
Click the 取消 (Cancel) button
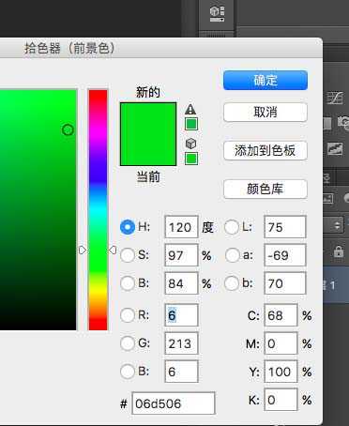point(266,112)
